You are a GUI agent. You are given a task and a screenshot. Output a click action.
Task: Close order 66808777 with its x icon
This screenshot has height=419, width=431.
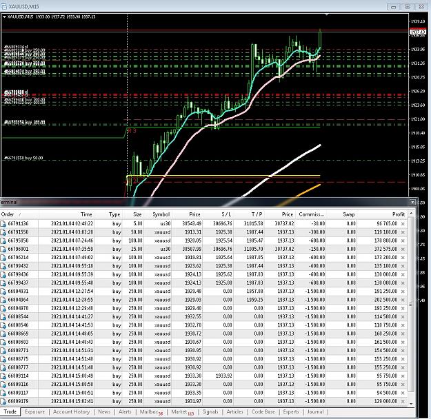tap(403, 367)
